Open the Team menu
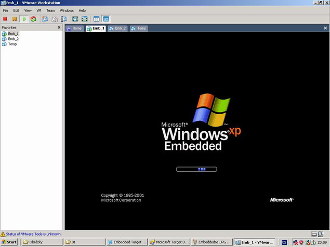Viewport: 330px width, 247px height. click(x=50, y=10)
